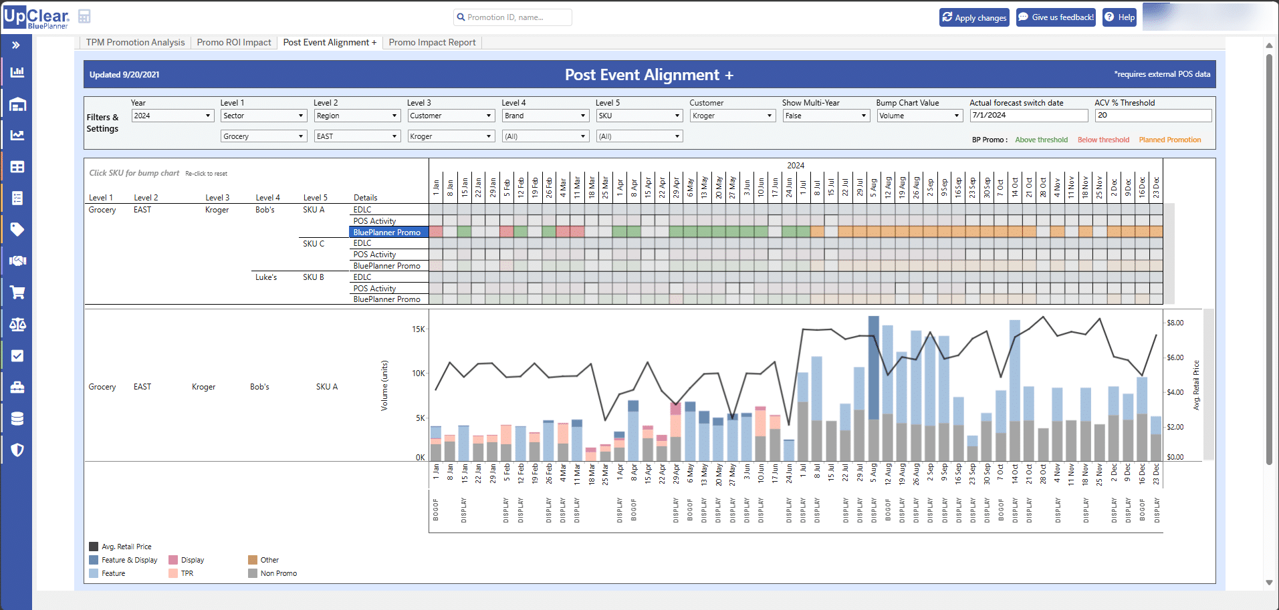This screenshot has width=1279, height=610.
Task: Open the EAST filter dropdown
Action: coord(357,136)
